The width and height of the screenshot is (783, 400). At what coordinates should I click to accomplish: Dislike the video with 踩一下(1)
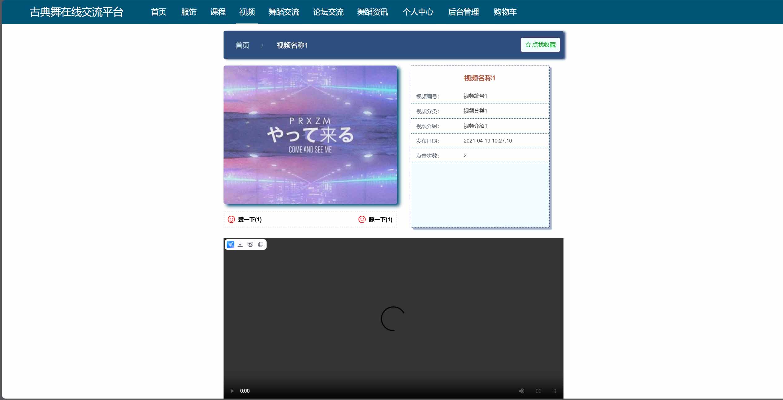point(381,219)
